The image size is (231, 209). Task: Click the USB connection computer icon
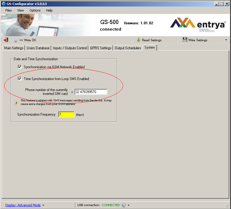pos(124,205)
